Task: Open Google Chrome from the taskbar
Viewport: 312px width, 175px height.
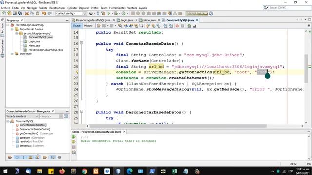Action: click(84, 171)
